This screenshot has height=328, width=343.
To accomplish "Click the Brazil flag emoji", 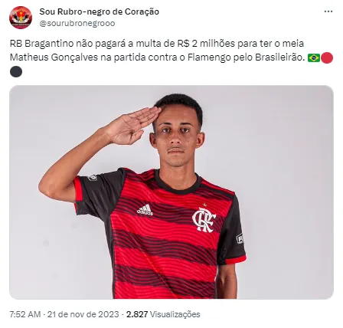I will [x=314, y=58].
